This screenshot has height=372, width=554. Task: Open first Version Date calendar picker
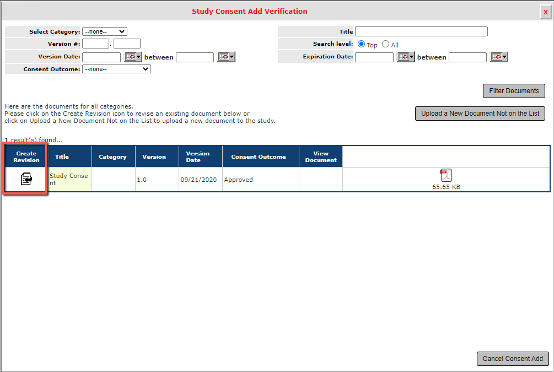[133, 57]
